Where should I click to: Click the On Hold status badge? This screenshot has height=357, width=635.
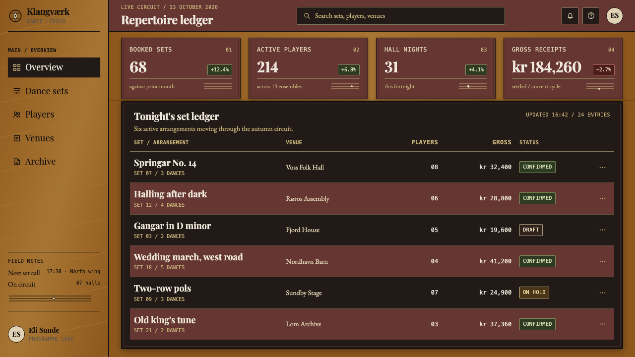coord(534,293)
